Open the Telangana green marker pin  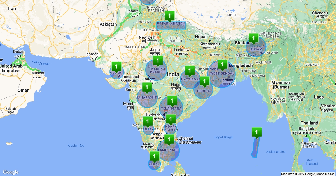pyautogui.click(x=172, y=101)
